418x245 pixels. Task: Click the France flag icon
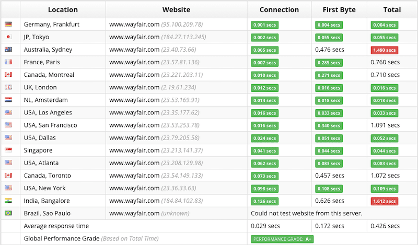(x=8, y=62)
